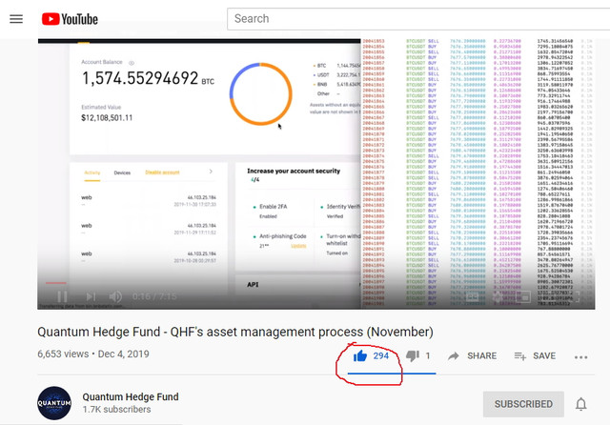The width and height of the screenshot is (610, 425).
Task: Focus the YouTube Search field
Action: [418, 19]
